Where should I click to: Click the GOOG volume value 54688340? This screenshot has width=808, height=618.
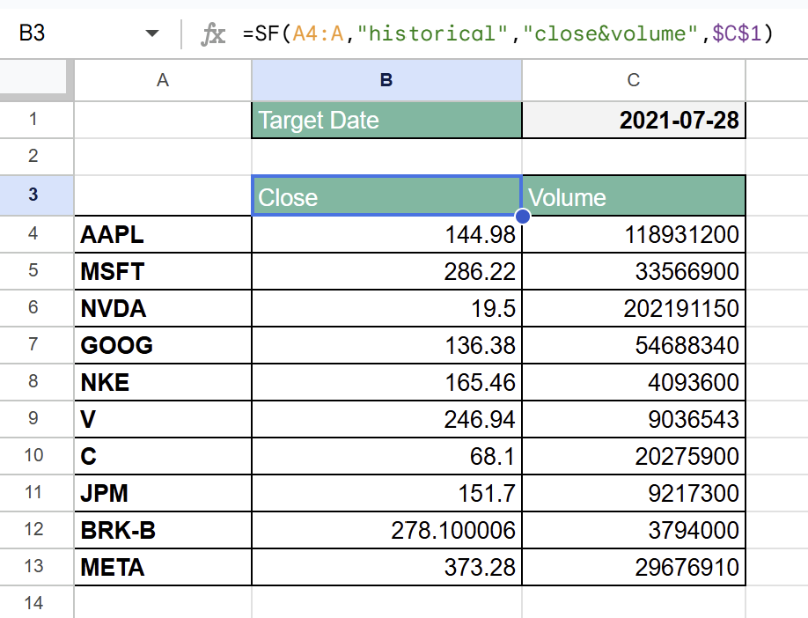[x=633, y=345]
